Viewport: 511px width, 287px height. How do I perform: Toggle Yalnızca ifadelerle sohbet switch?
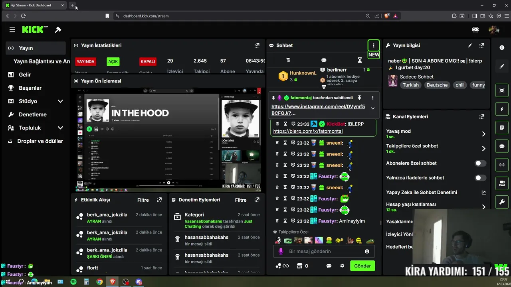tap(480, 178)
